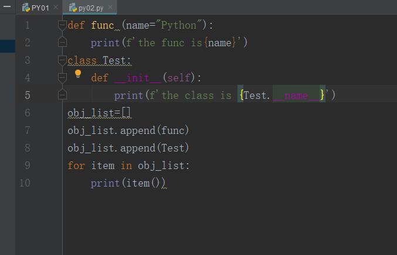
Task: Click line number 9 in the gutter
Action: pyautogui.click(x=28, y=166)
